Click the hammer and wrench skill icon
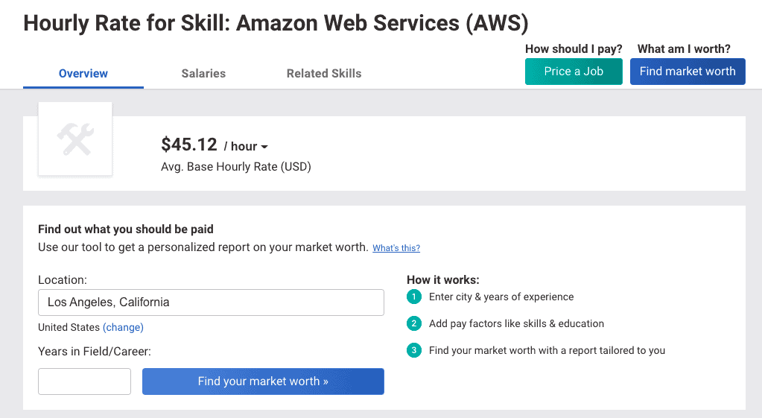The image size is (762, 418). 75,139
